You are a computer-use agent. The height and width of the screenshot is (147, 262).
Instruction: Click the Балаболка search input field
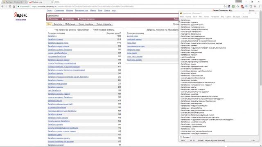tap(112, 16)
